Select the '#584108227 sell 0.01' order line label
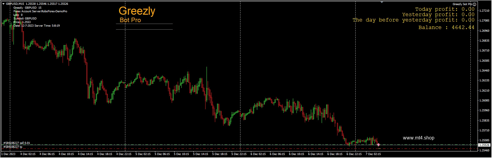This screenshot has height=158, width=492. point(17,143)
